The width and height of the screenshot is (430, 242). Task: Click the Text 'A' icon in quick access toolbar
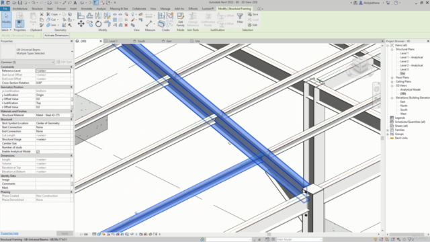coord(75,3)
